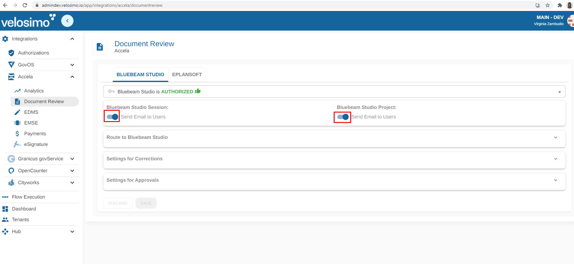Expand the OpenCounter chevron
This screenshot has width=574, height=264.
click(72, 171)
